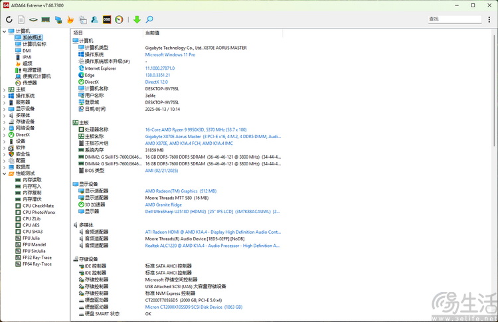Open 电源管理 in the tree
498x322 pixels.
[x=29, y=70]
